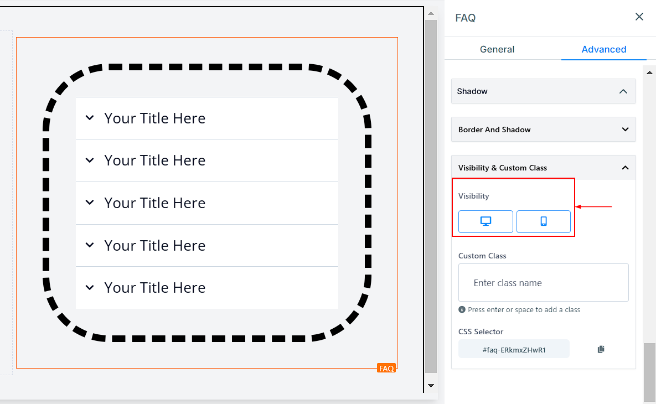
Task: Close the FAQ settings panel
Action: (639, 17)
